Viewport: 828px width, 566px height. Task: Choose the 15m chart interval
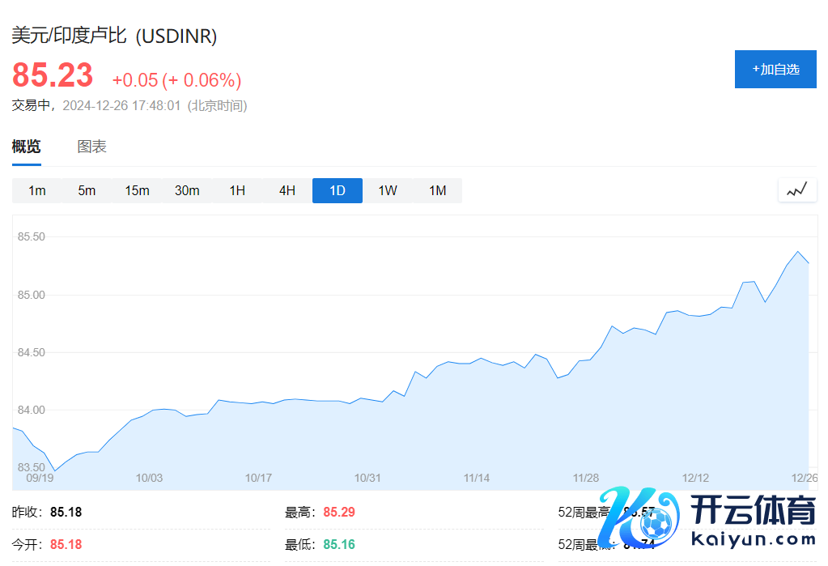pyautogui.click(x=137, y=190)
